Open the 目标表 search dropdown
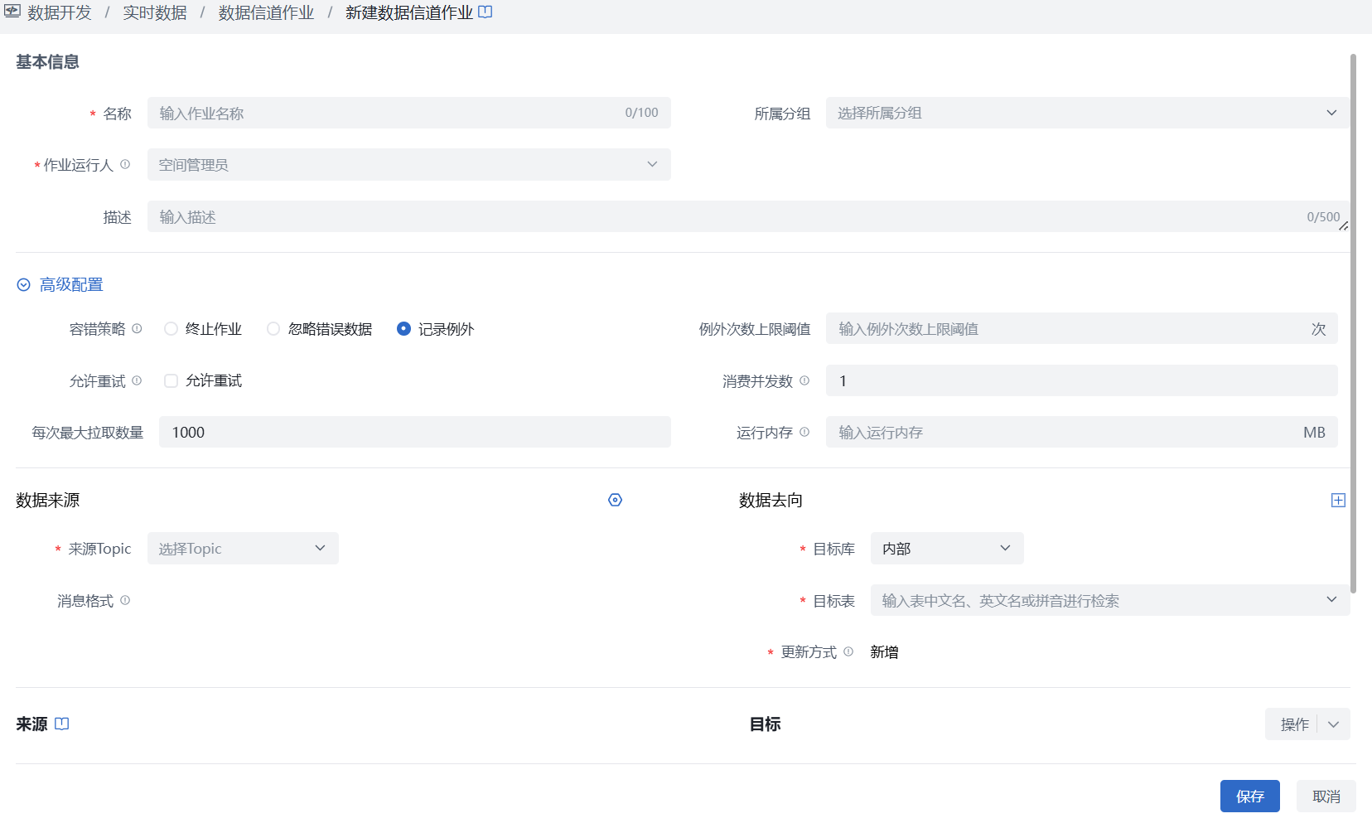 (1110, 600)
